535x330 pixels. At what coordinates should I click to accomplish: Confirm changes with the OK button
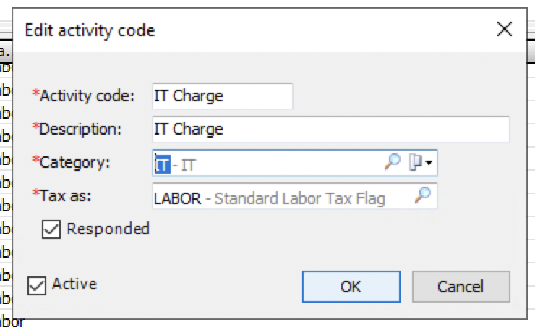tap(351, 287)
